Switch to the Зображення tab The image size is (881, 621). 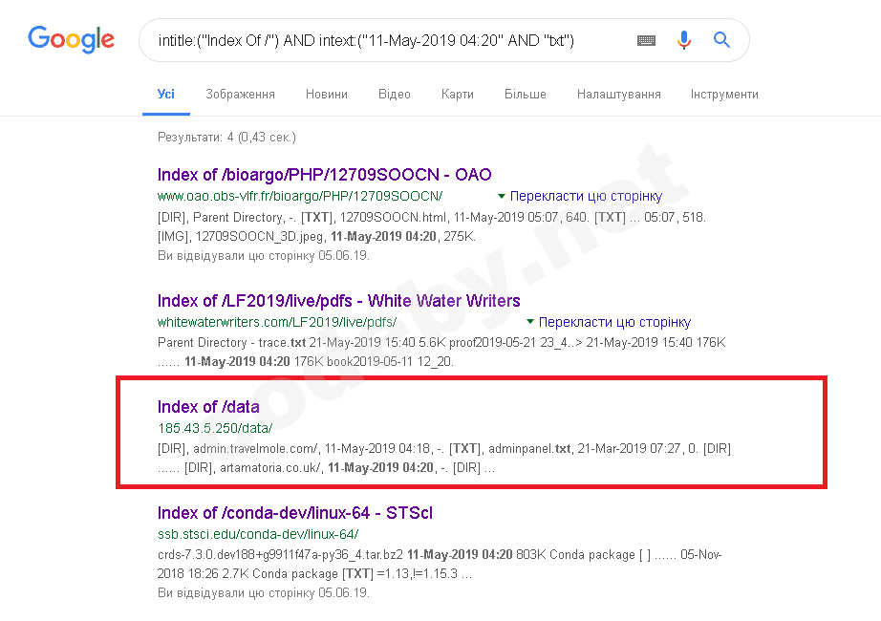click(240, 95)
